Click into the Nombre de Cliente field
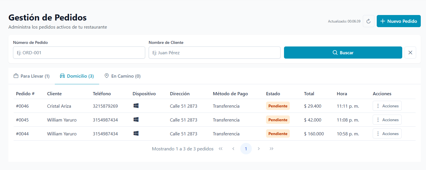Viewport: 426px width, 170px height. coord(214,53)
